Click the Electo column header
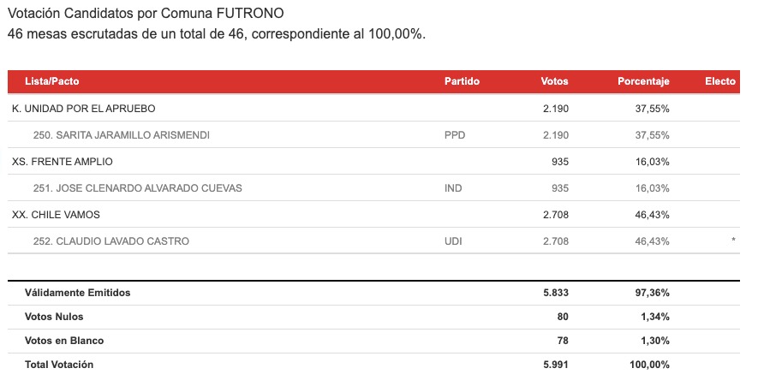This screenshot has width=758, height=392. coord(720,81)
